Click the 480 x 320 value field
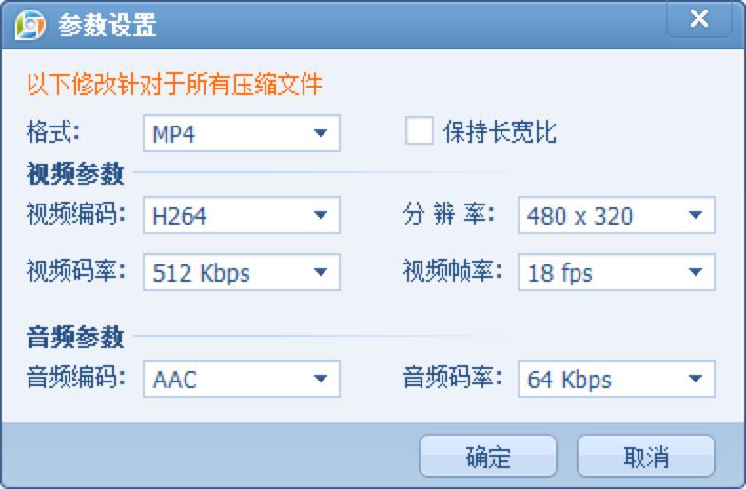 click(x=579, y=216)
